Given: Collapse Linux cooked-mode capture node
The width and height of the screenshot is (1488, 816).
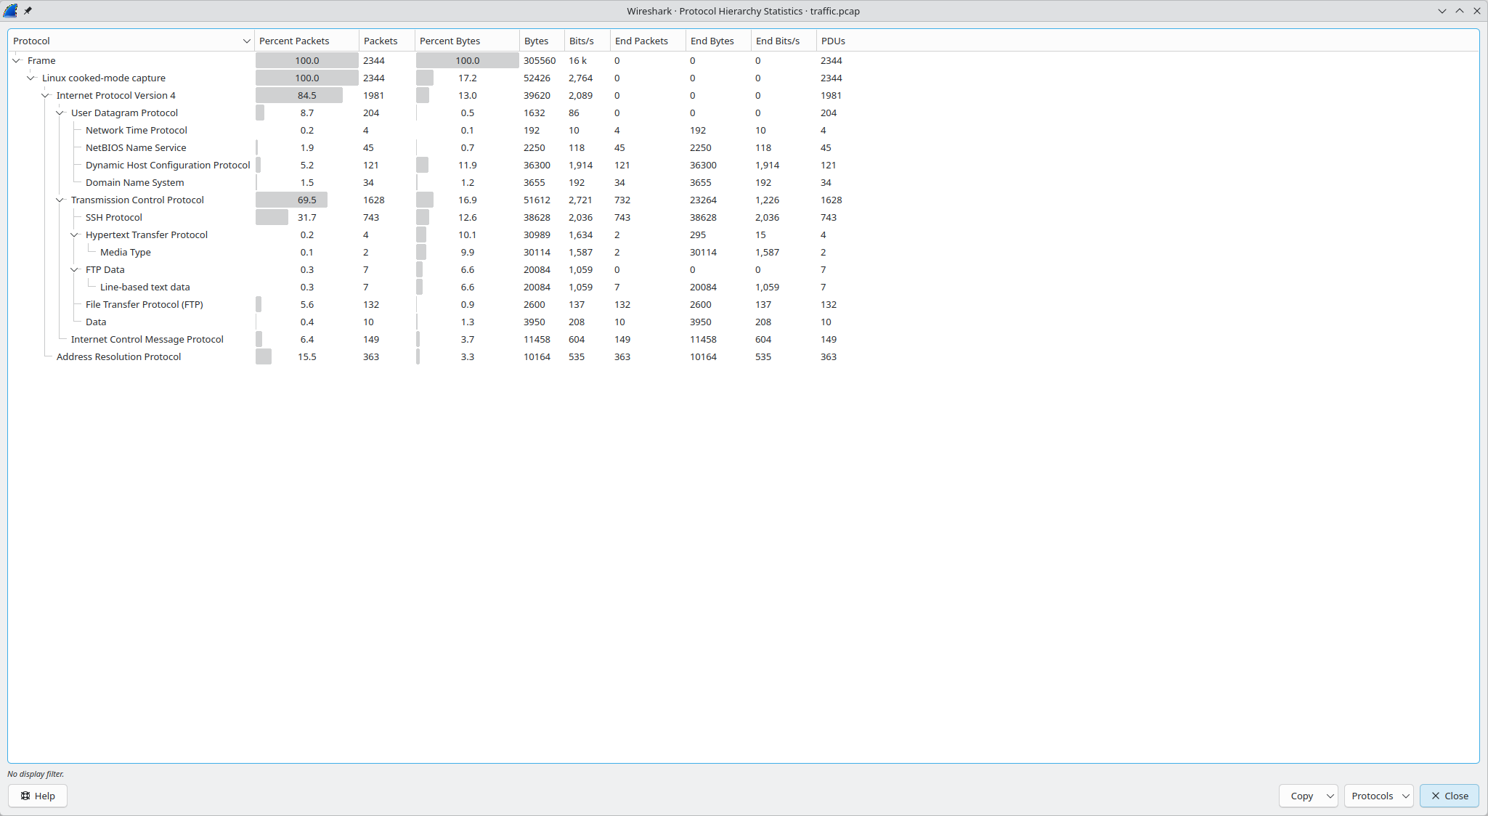Looking at the screenshot, I should point(31,78).
